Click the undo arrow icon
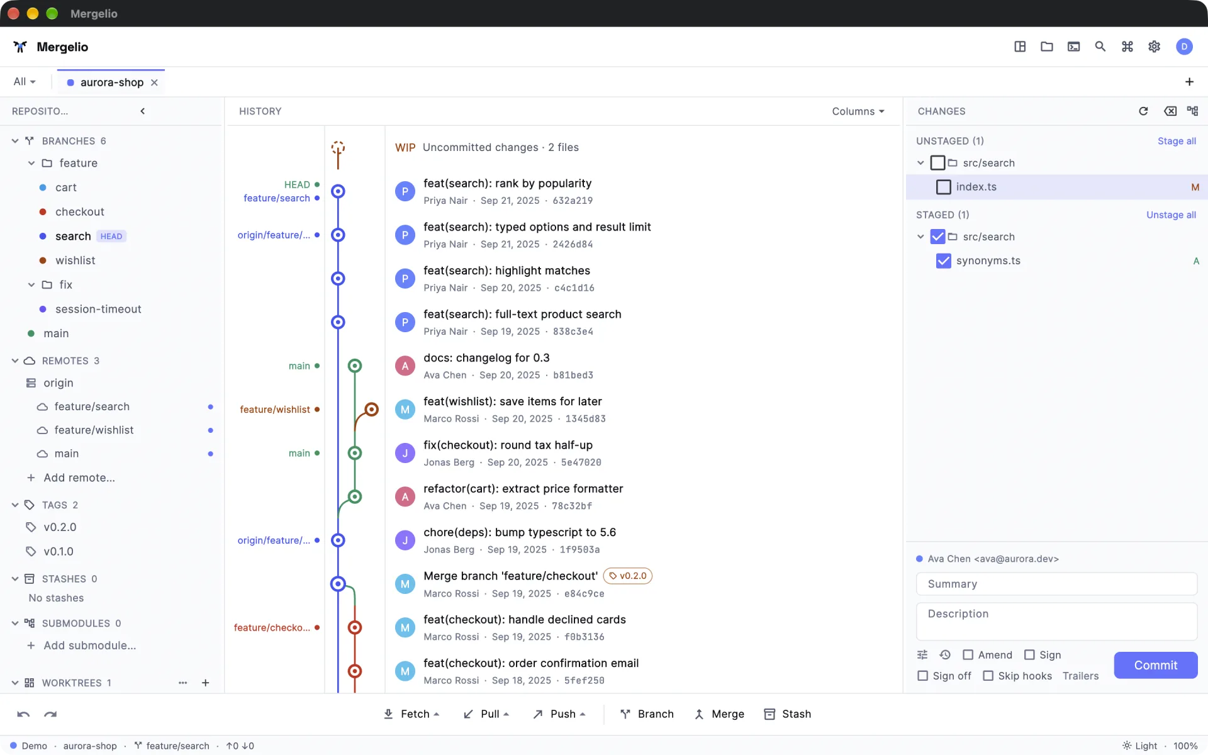The height and width of the screenshot is (755, 1208). tap(23, 714)
